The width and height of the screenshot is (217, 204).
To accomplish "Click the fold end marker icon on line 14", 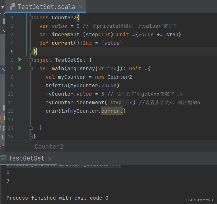I will [x=31, y=128].
